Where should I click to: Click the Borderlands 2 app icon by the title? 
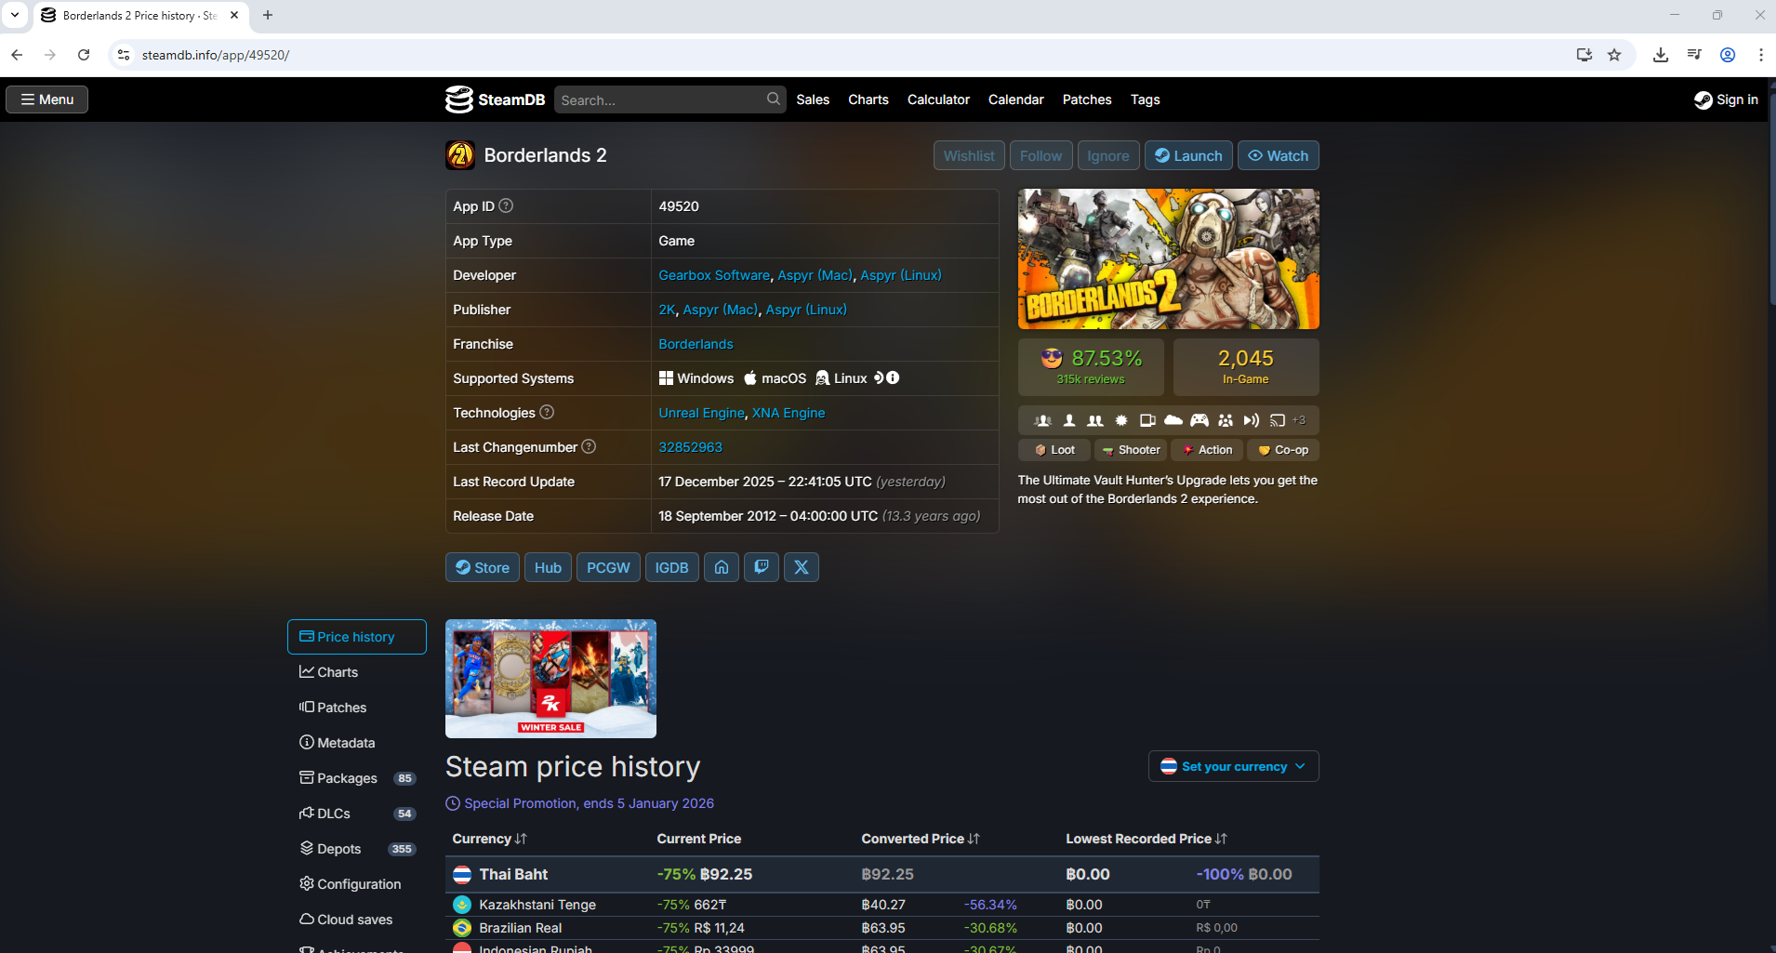(460, 155)
